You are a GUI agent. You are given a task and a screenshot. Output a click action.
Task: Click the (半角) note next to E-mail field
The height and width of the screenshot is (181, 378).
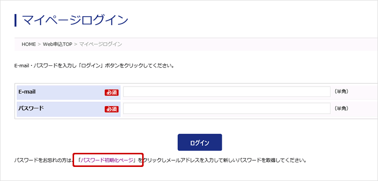341,92
